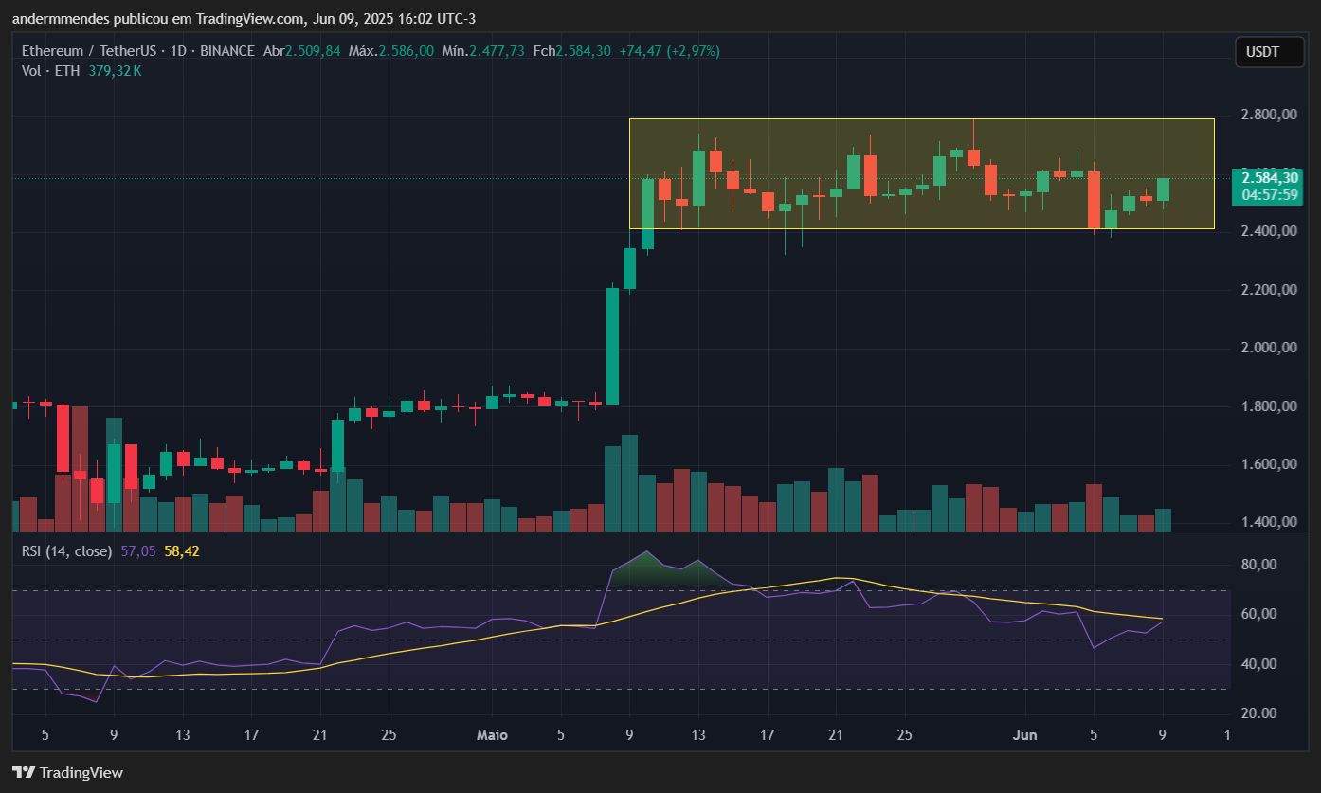
Task: Click the current price tag 2.584,30
Action: 1267,177
